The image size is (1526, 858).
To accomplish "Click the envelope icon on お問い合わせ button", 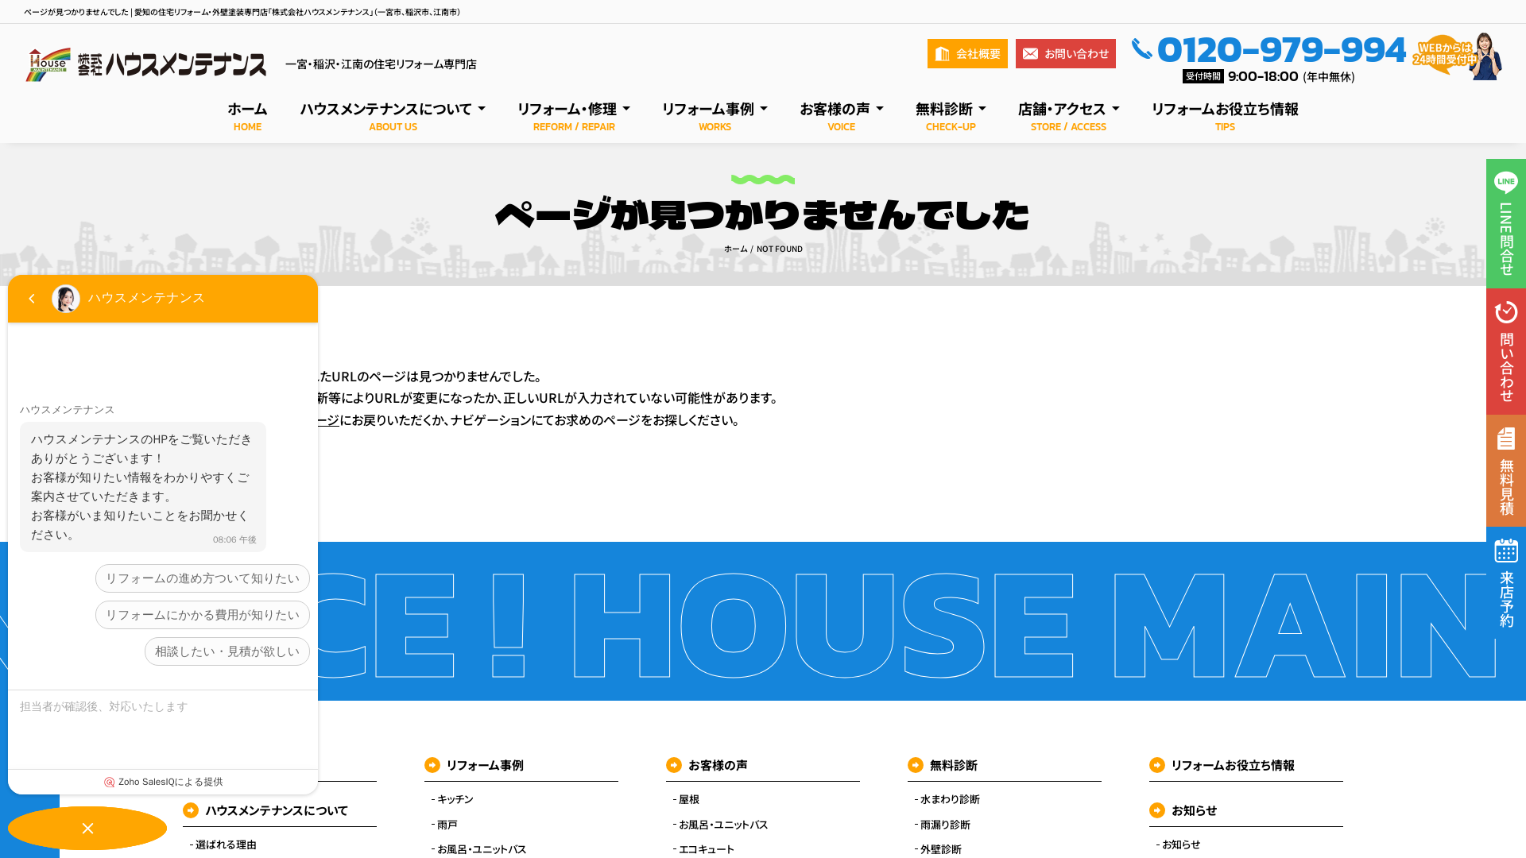I will point(1030,53).
